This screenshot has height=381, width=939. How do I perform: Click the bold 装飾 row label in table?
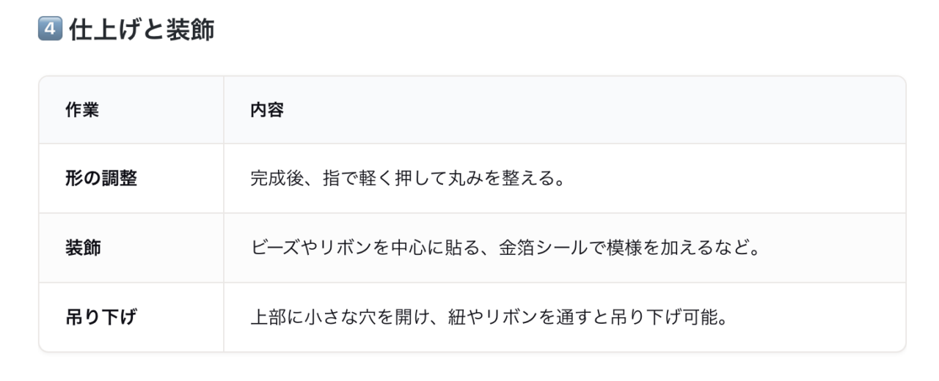[x=84, y=248]
